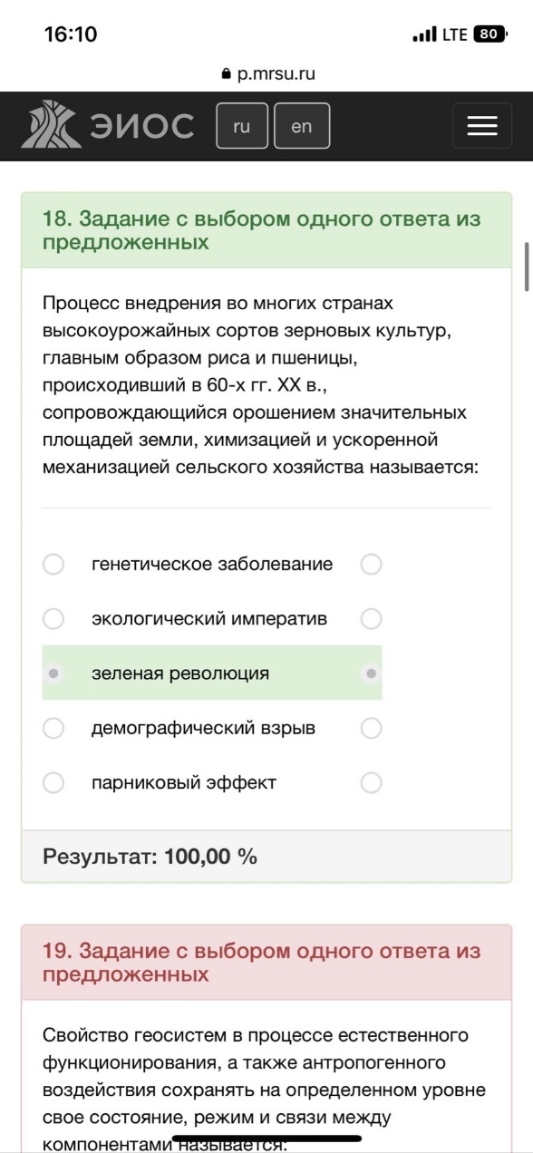Switch site language to en

point(302,126)
